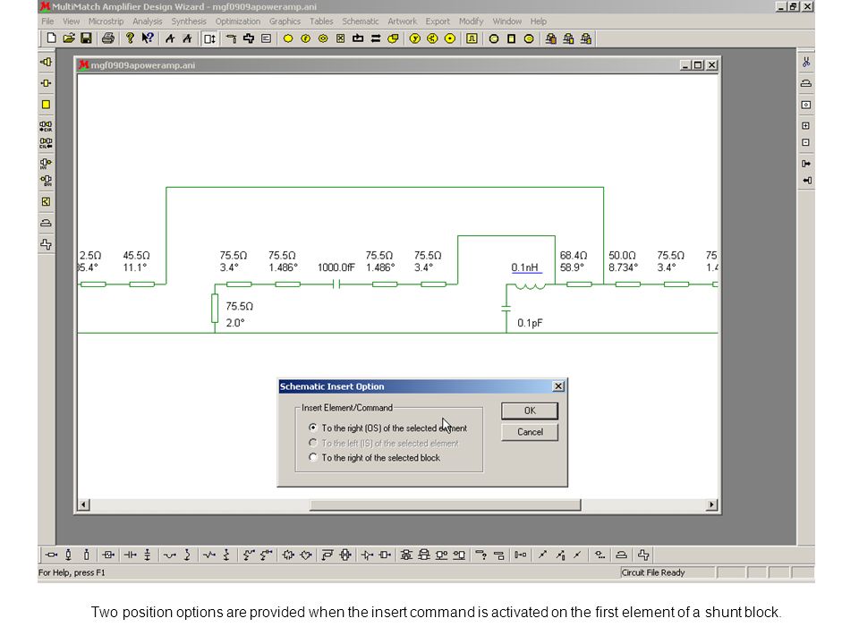Open the Schematic menu
This screenshot has width=859, height=644.
[x=360, y=21]
